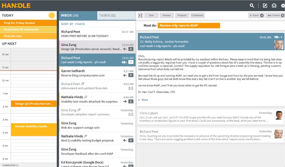Click the Today heading

coord(8,15)
